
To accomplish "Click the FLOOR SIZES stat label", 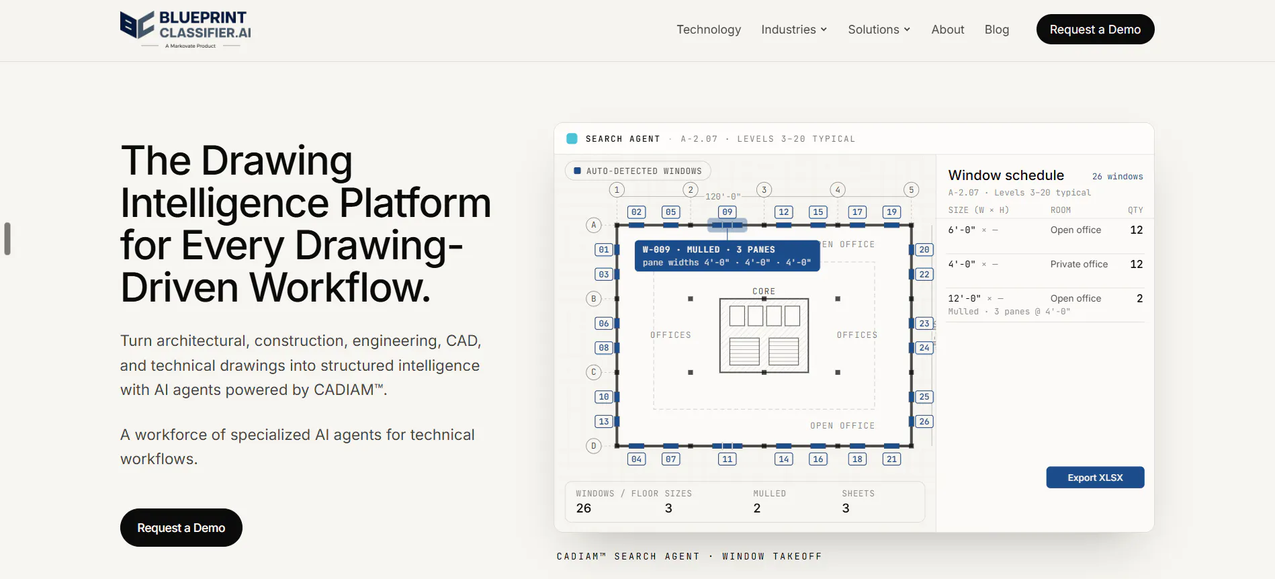I will 662,494.
